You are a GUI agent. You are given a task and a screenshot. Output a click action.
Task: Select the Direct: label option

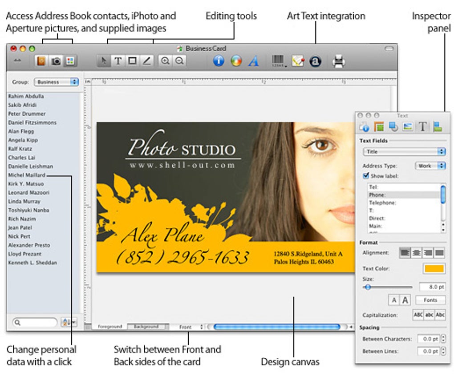[404, 218]
